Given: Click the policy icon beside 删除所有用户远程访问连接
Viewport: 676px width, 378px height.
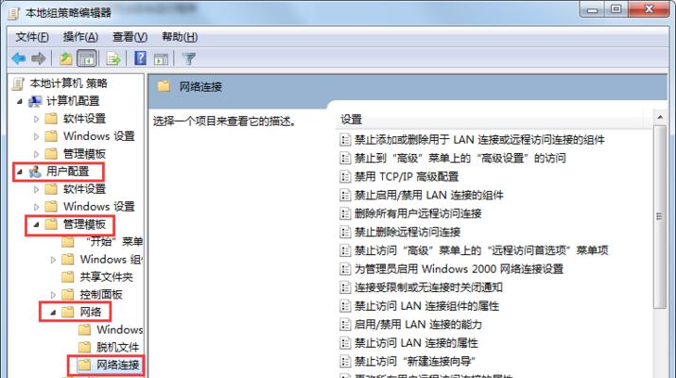Looking at the screenshot, I should pos(345,214).
